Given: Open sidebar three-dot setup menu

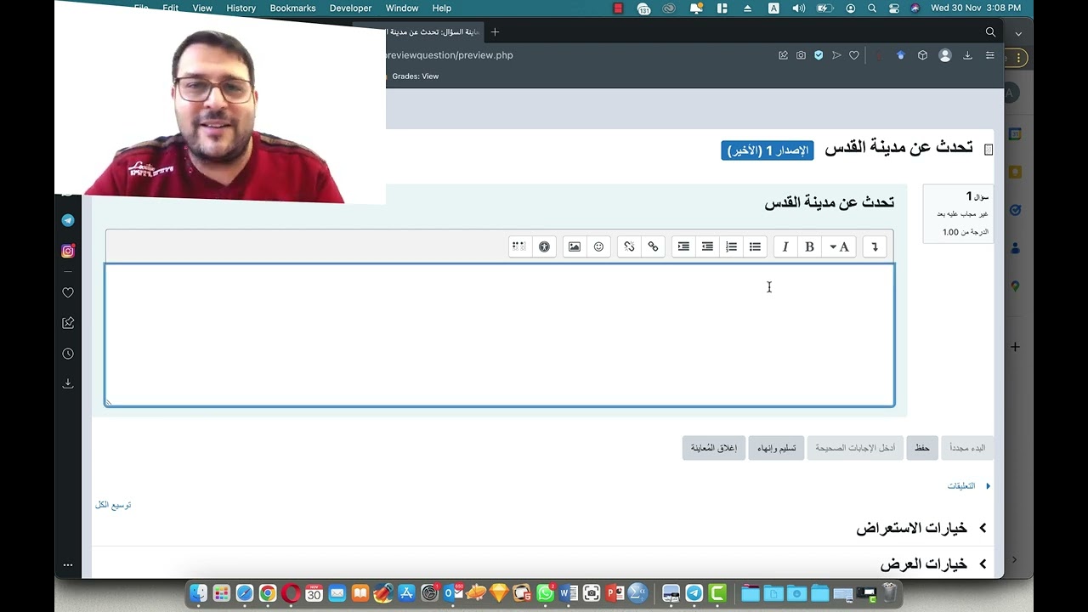Looking at the screenshot, I should click(68, 564).
